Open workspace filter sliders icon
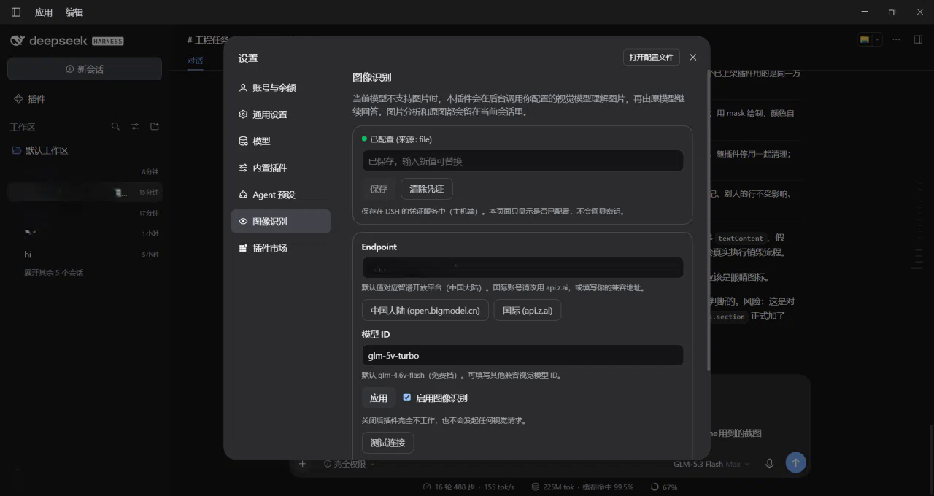The height and width of the screenshot is (496, 934). pos(135,126)
